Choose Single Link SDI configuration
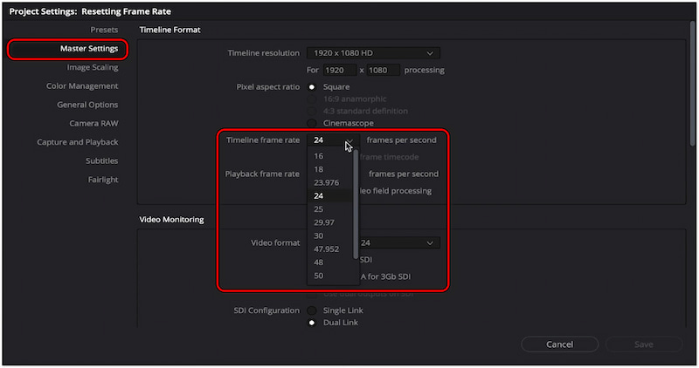This screenshot has width=699, height=368. (312, 310)
